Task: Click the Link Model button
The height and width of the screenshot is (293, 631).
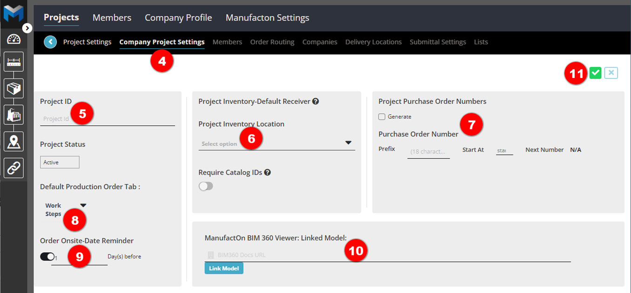Action: pyautogui.click(x=224, y=268)
